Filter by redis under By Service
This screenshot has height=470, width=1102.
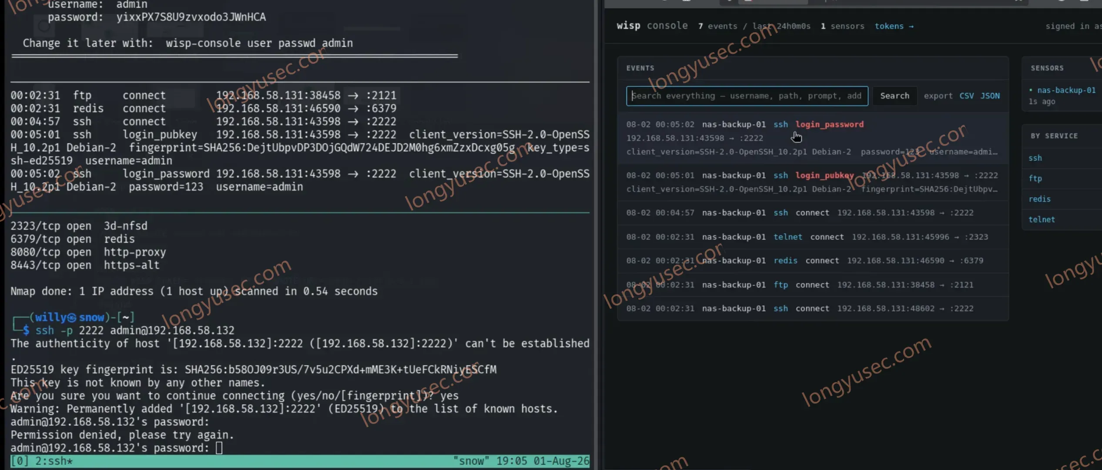click(1039, 199)
